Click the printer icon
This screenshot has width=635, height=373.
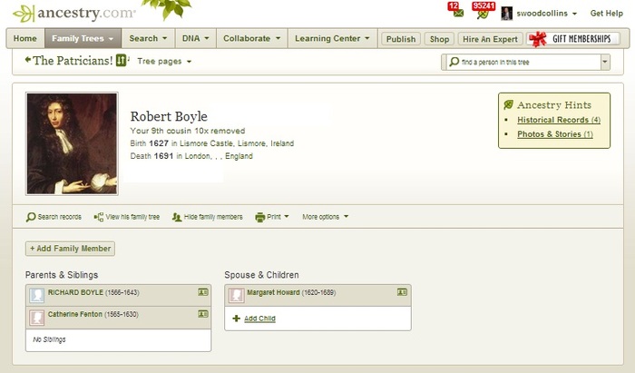(x=260, y=217)
